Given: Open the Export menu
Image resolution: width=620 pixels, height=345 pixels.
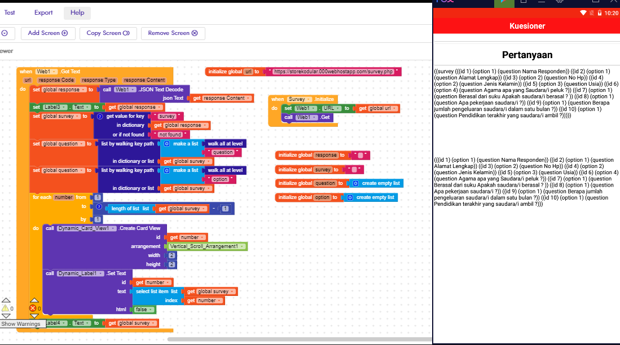Looking at the screenshot, I should point(43,12).
